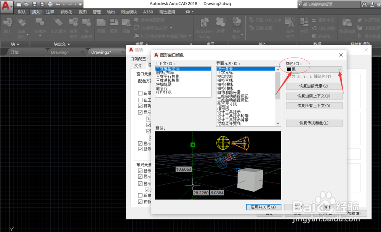Open the PDF 输入 dropdown arrow
Image resolution: width=381 pixels, height=232 pixels.
point(242,35)
